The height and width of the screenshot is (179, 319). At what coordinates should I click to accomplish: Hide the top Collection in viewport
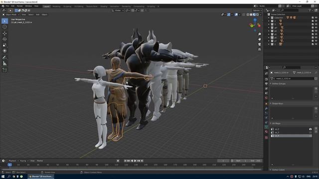pos(316,18)
